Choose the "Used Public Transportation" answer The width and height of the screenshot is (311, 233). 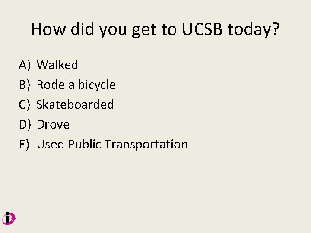click(x=112, y=144)
